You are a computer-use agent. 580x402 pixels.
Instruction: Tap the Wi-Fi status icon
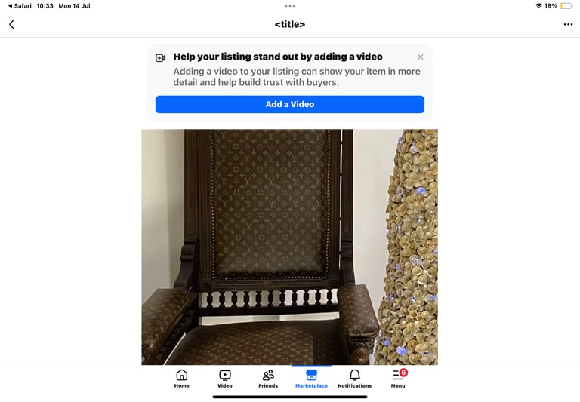point(538,6)
